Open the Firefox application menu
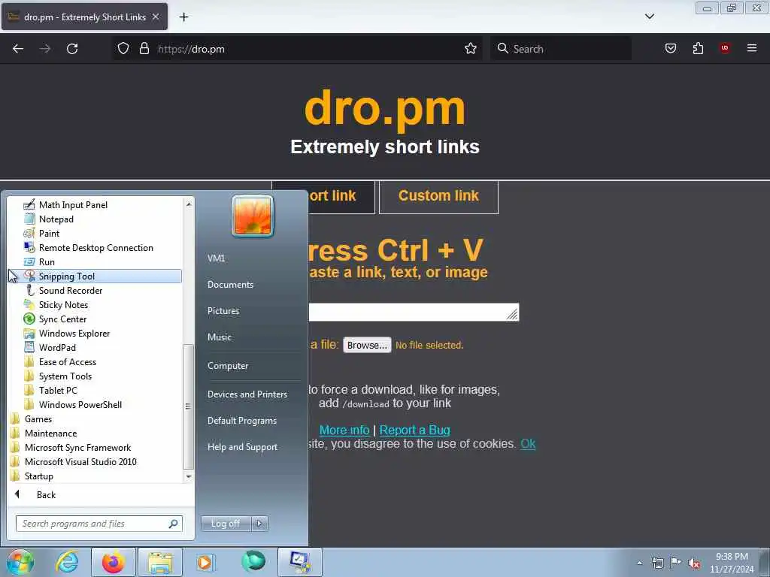770x577 pixels. point(752,49)
